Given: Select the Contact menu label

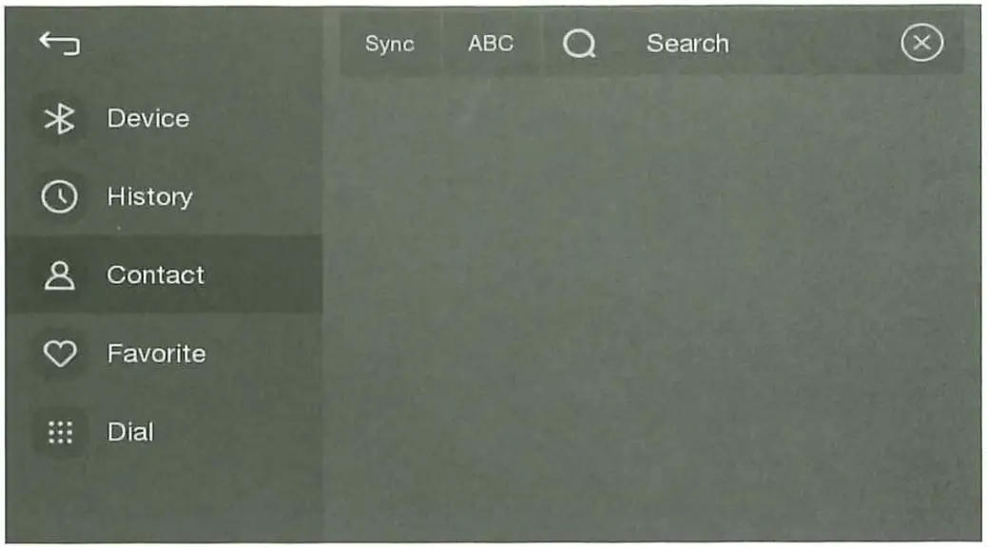Looking at the screenshot, I should click(x=156, y=275).
